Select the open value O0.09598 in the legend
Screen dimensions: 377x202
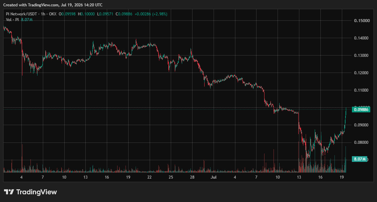pyautogui.click(x=67, y=14)
